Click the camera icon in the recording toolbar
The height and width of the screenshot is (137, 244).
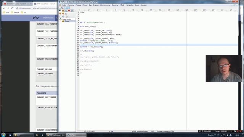pos(235,131)
